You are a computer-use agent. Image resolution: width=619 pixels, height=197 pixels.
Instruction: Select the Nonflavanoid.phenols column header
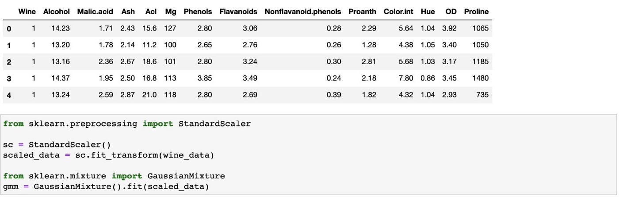click(x=303, y=12)
